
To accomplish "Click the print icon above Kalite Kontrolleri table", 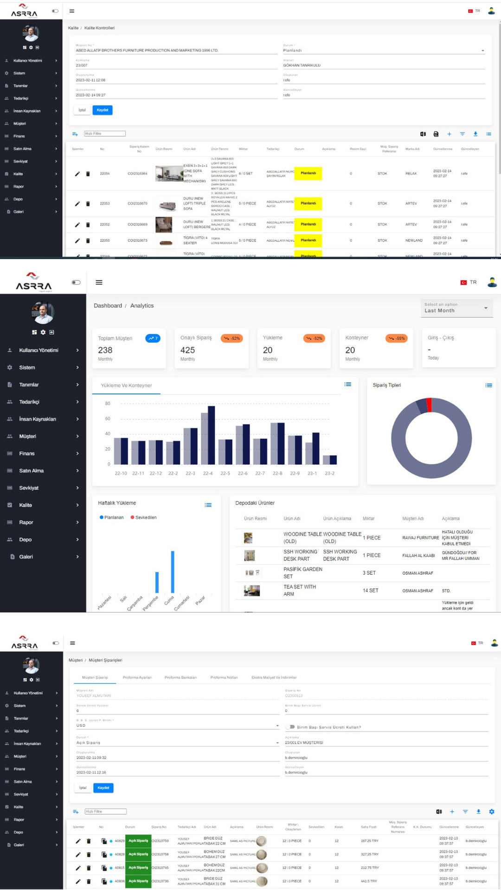I will point(436,134).
